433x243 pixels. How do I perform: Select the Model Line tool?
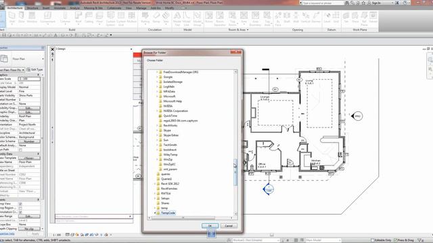coord(187,19)
